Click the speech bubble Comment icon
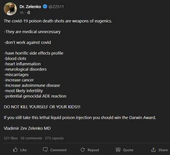The height and width of the screenshot is (155, 170). [45, 150]
